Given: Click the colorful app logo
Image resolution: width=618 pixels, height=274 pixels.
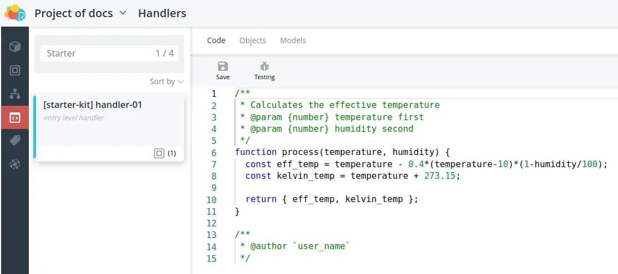Looking at the screenshot, I should 15,13.
